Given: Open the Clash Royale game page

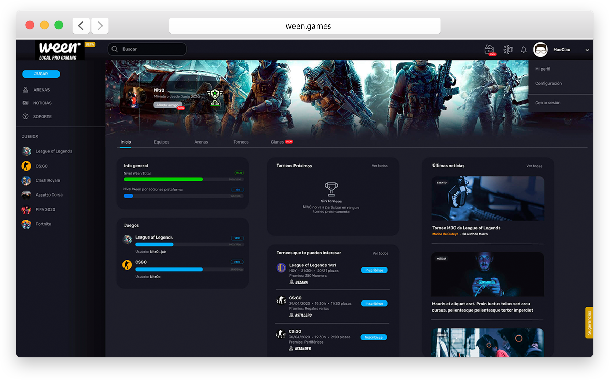Looking at the screenshot, I should (x=26, y=180).
